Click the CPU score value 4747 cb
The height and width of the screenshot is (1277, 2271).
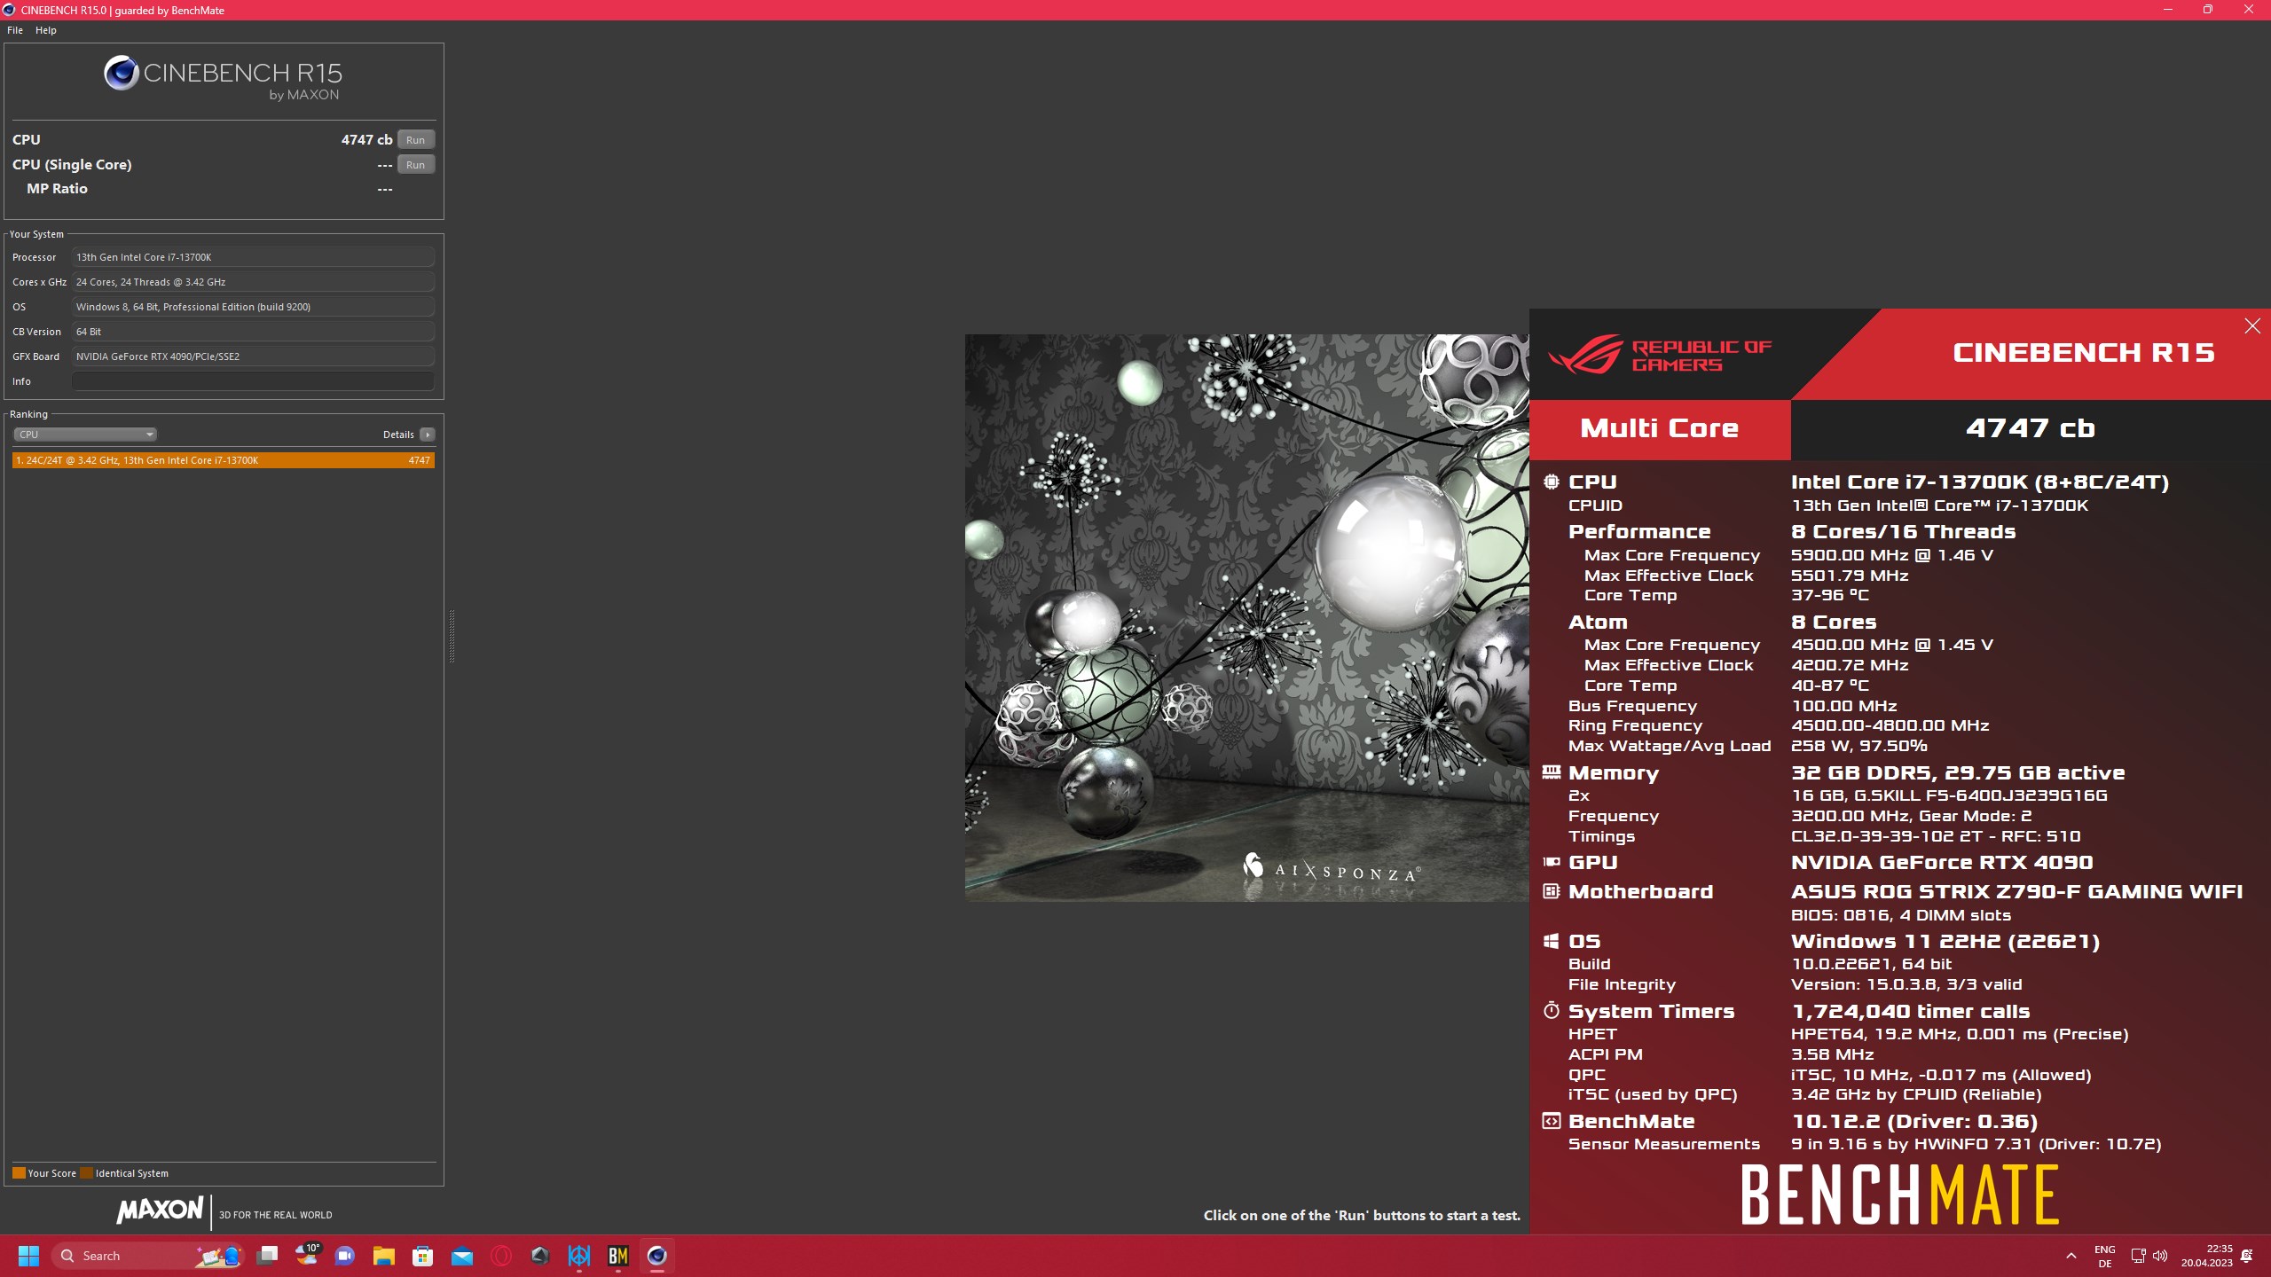(x=366, y=140)
